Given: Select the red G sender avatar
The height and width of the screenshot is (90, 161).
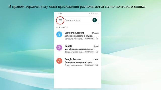Looking at the screenshot, I should click(x=59, y=61).
